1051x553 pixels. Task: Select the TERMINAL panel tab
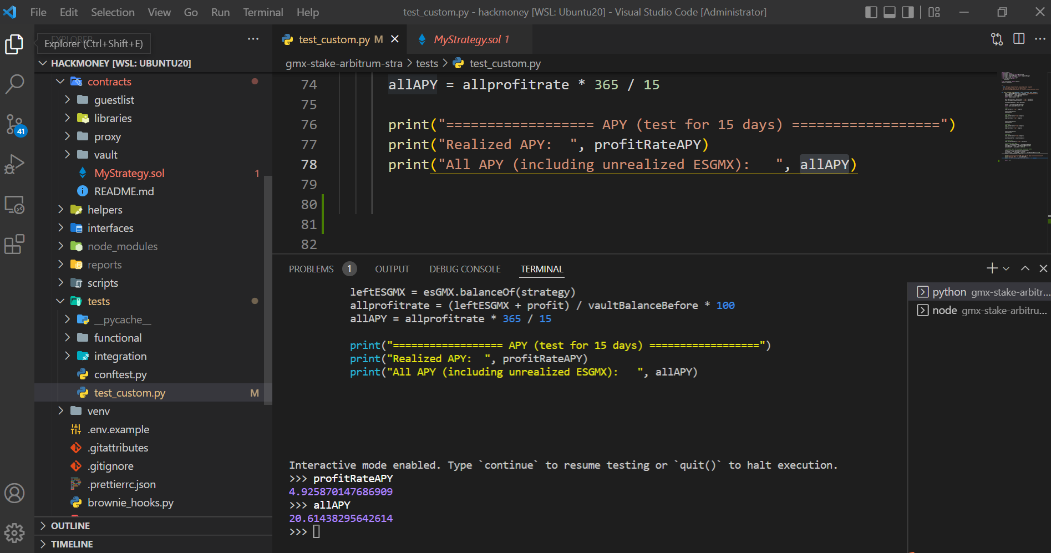(542, 269)
